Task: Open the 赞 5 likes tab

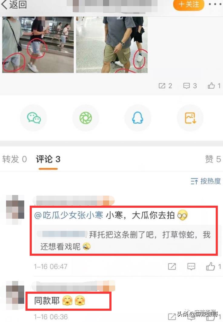Action: click(213, 159)
